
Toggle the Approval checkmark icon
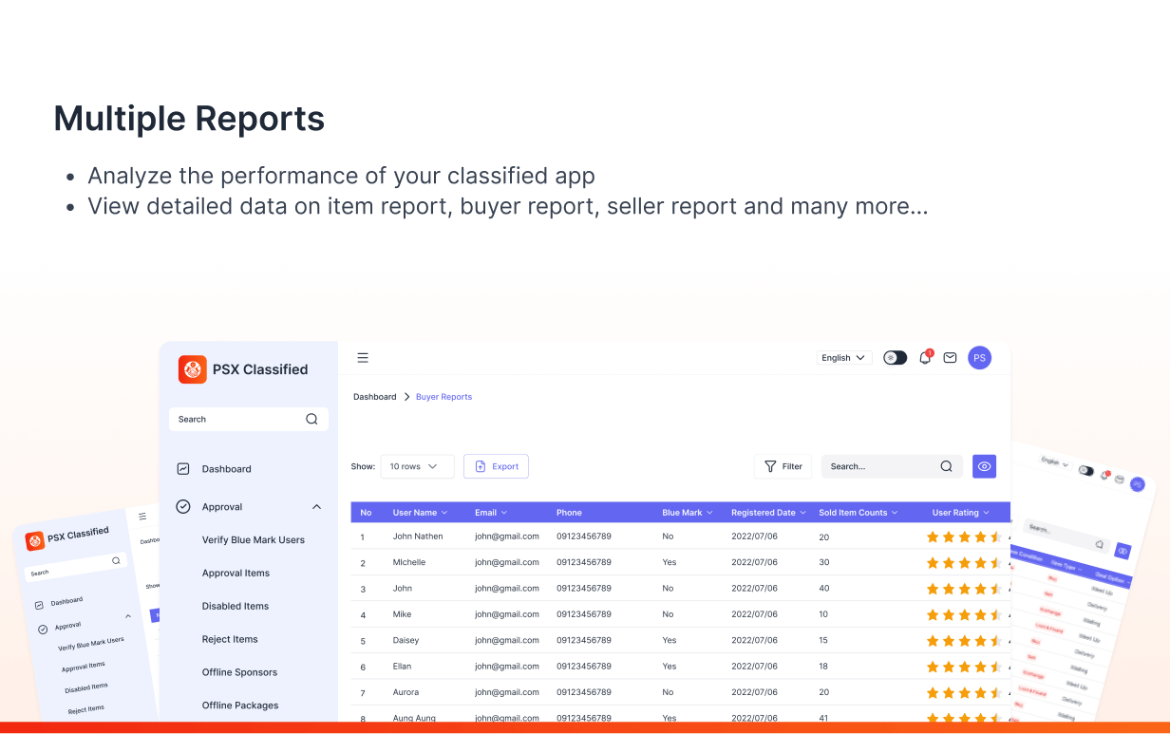pyautogui.click(x=182, y=506)
